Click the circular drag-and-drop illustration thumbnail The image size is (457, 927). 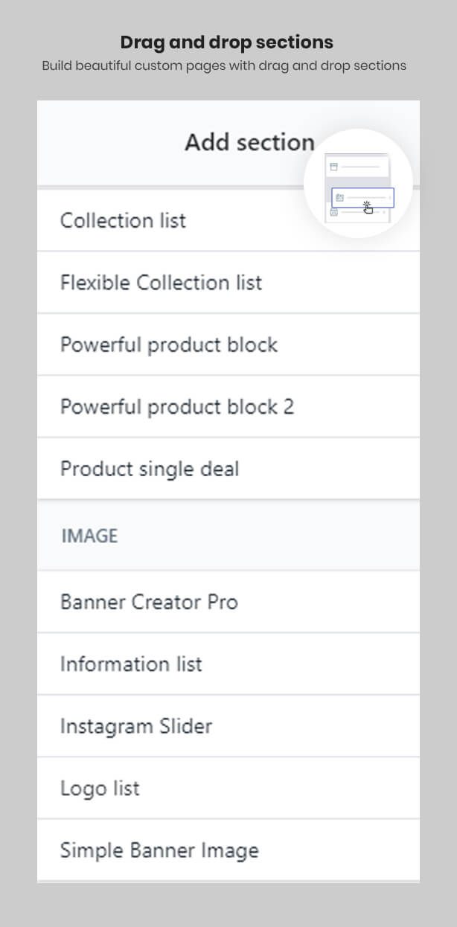358,184
